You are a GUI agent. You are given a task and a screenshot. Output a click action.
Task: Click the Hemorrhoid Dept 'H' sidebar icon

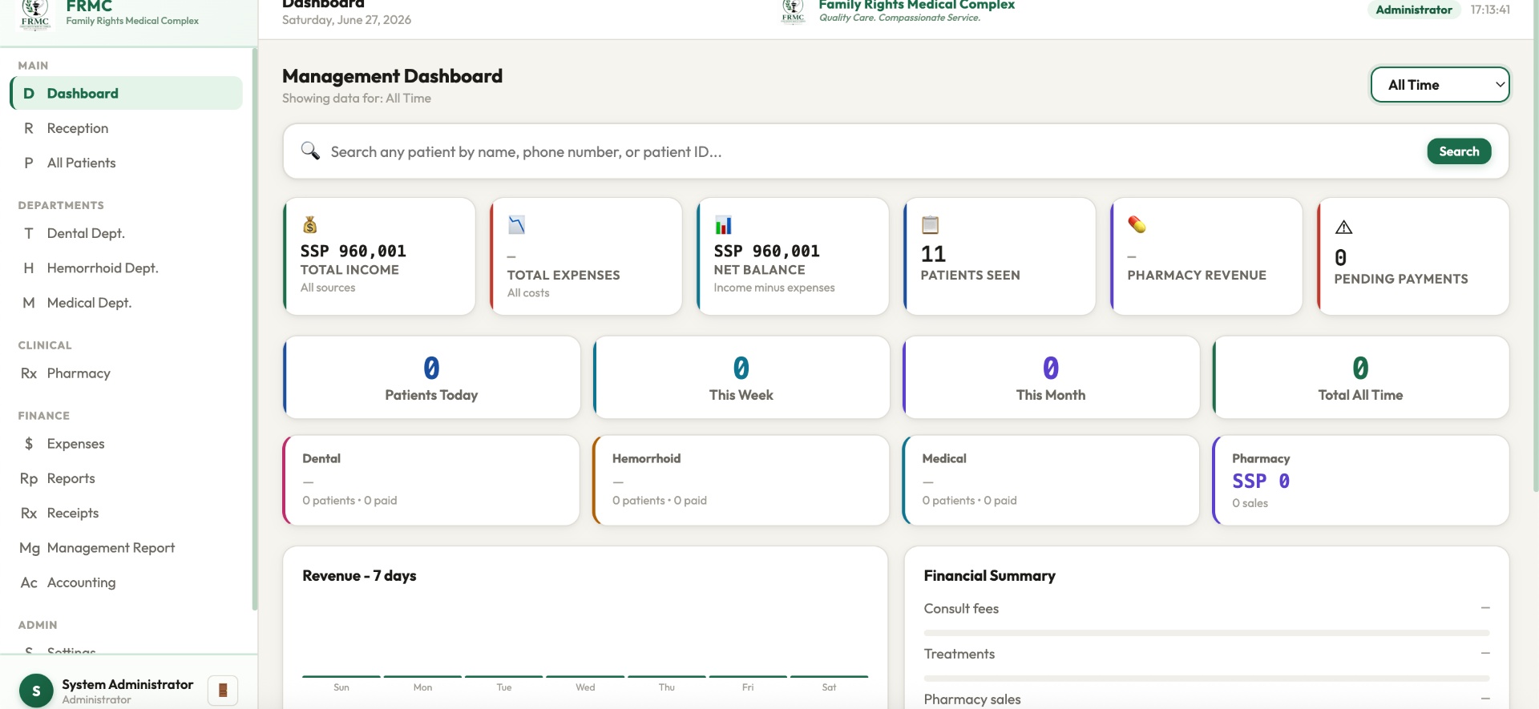tap(29, 268)
